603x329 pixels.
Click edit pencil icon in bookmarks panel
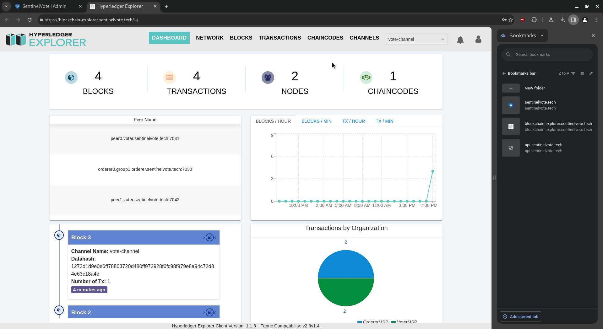[591, 73]
